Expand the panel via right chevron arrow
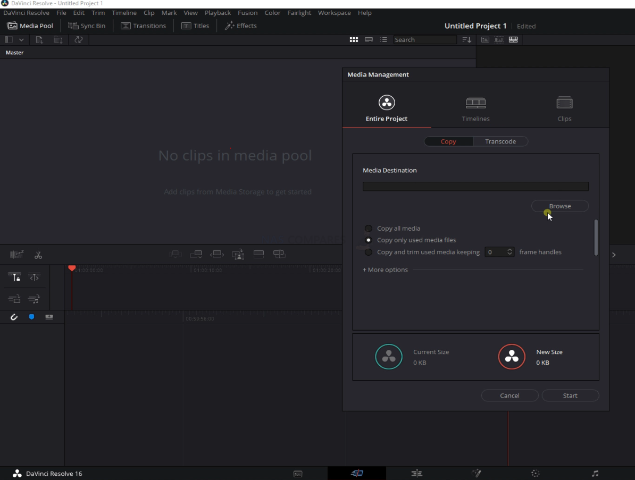 click(x=614, y=255)
